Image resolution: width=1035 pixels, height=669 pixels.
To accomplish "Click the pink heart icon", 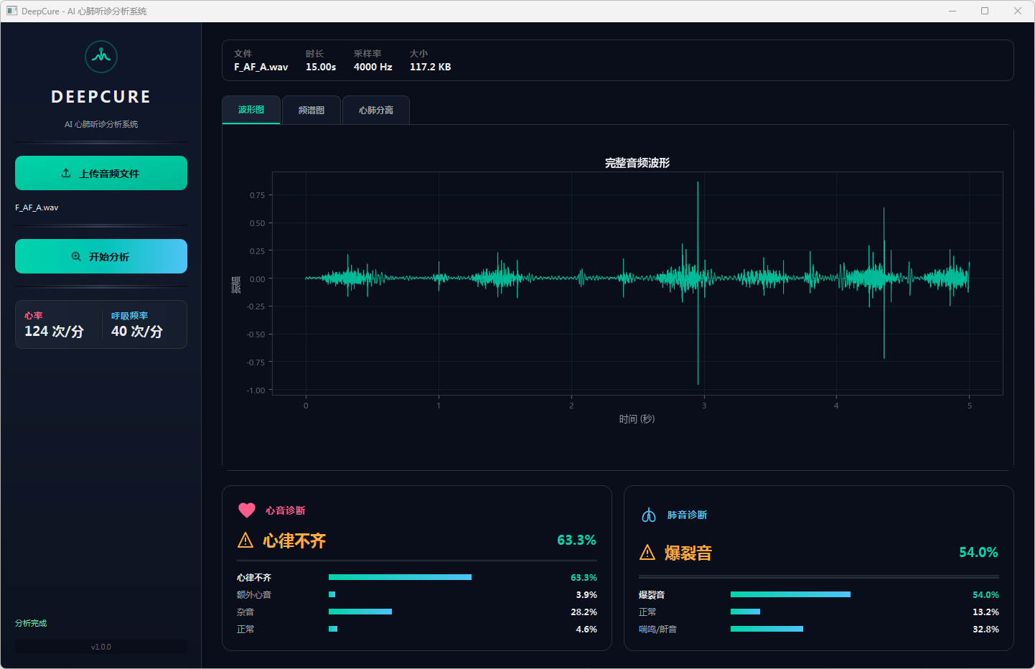I will 247,510.
